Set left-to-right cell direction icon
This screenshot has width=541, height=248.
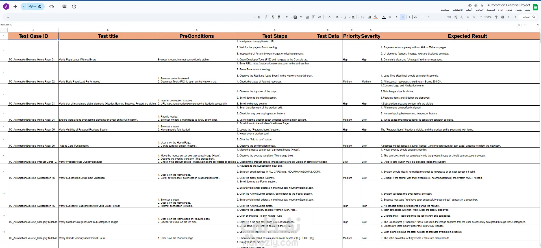click(273, 17)
